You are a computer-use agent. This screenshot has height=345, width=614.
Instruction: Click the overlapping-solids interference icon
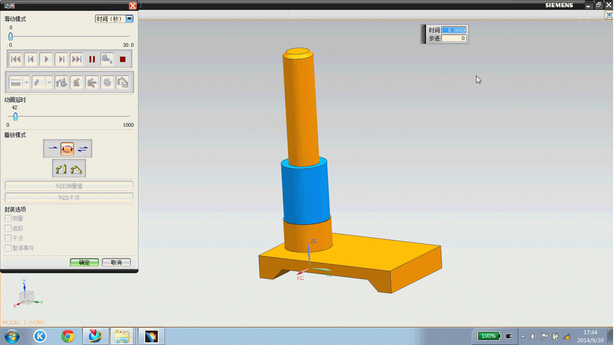coord(107,82)
